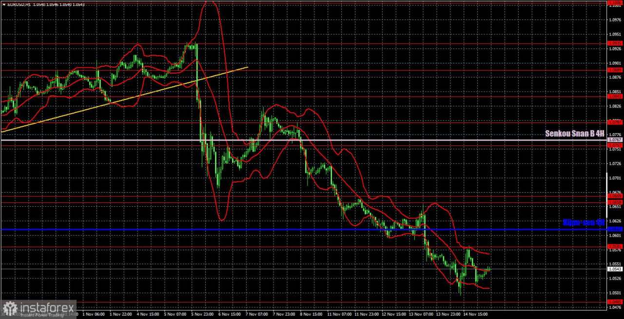Screen dimensions: 624x319
Task: Click the red 1.0669 level price tag
Action: tap(614, 196)
